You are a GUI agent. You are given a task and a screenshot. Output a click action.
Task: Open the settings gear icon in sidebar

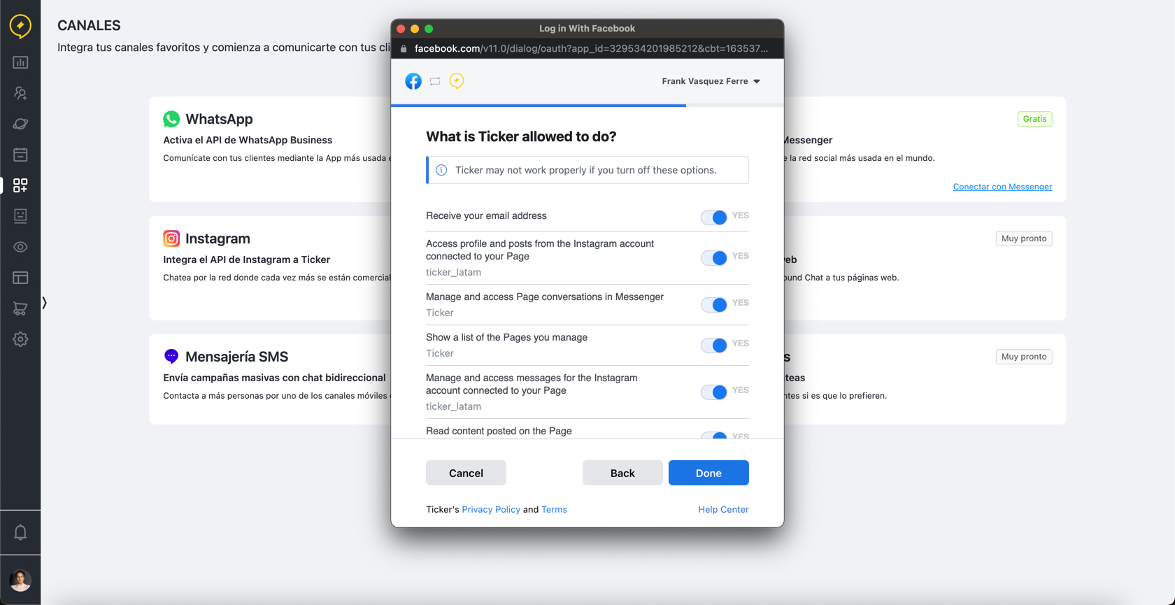click(20, 339)
